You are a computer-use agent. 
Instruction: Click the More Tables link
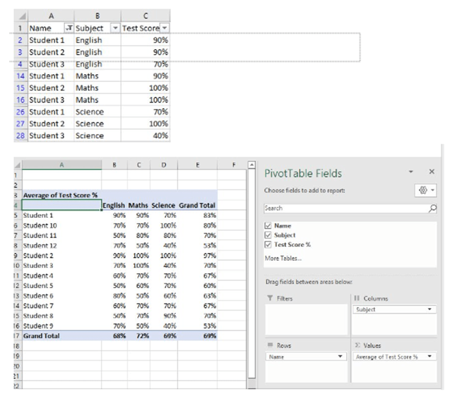pos(283,258)
